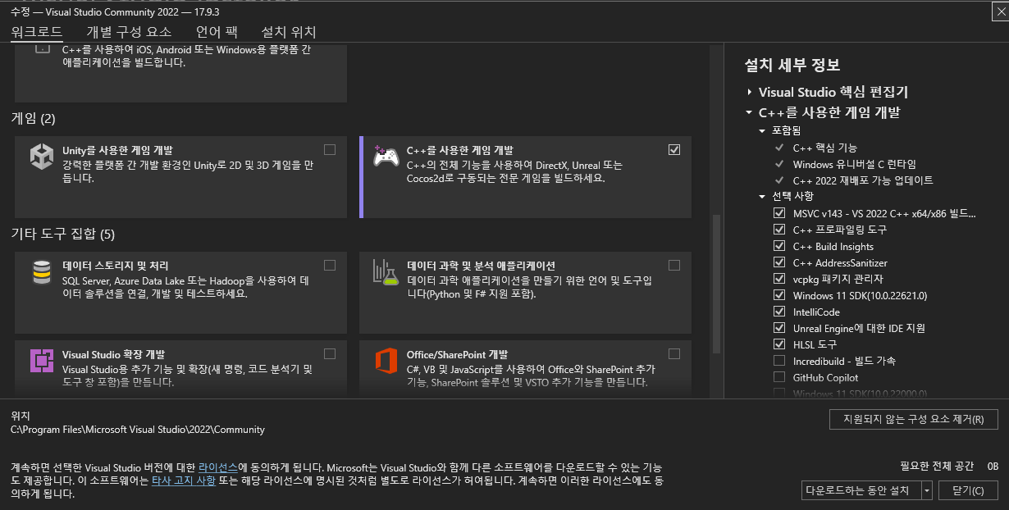Open the install-while-downloading dropdown arrow
This screenshot has width=1009, height=510.
[x=927, y=490]
